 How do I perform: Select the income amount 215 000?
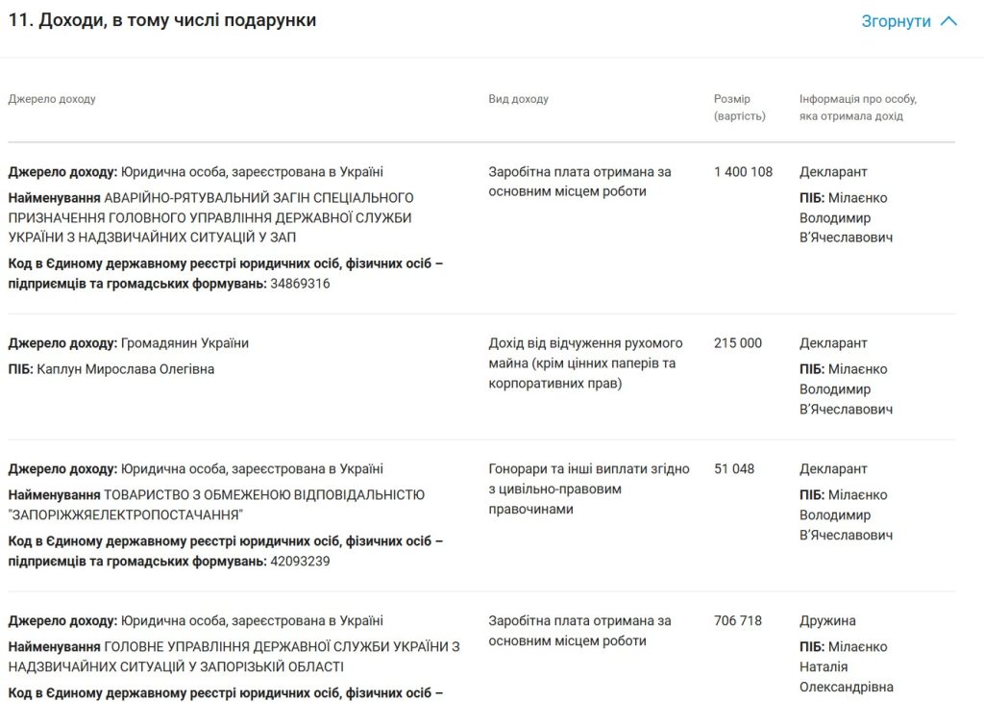[x=737, y=343]
